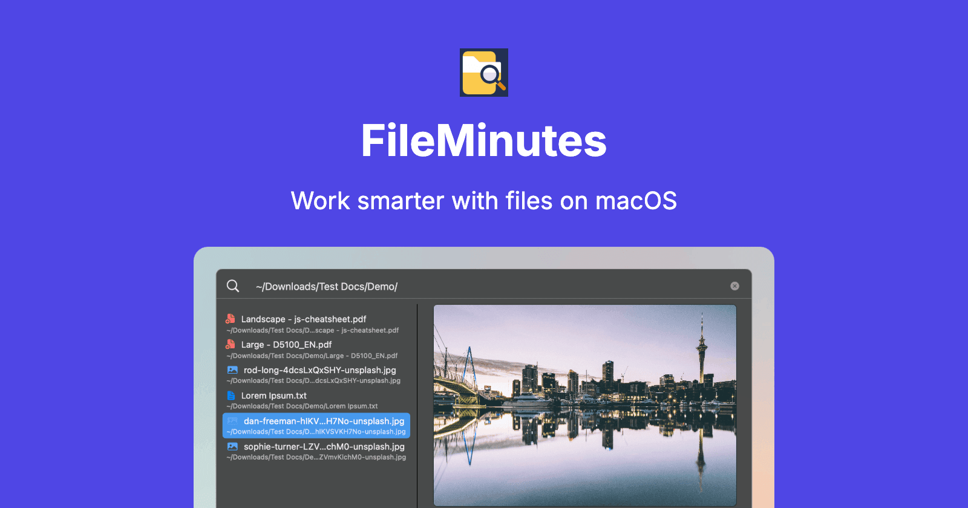Click PDF icon beside Large - D5100_EN.pdf
This screenshot has height=508, width=968.
231,344
